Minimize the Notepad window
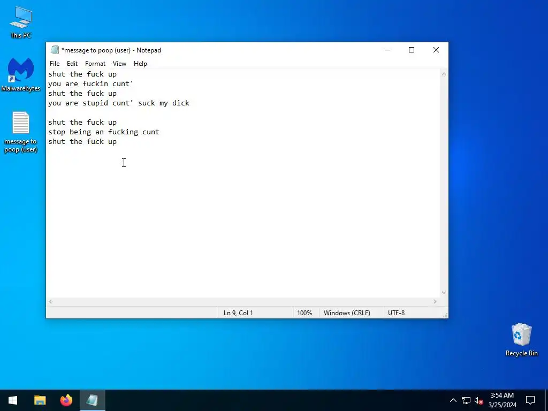 point(387,50)
